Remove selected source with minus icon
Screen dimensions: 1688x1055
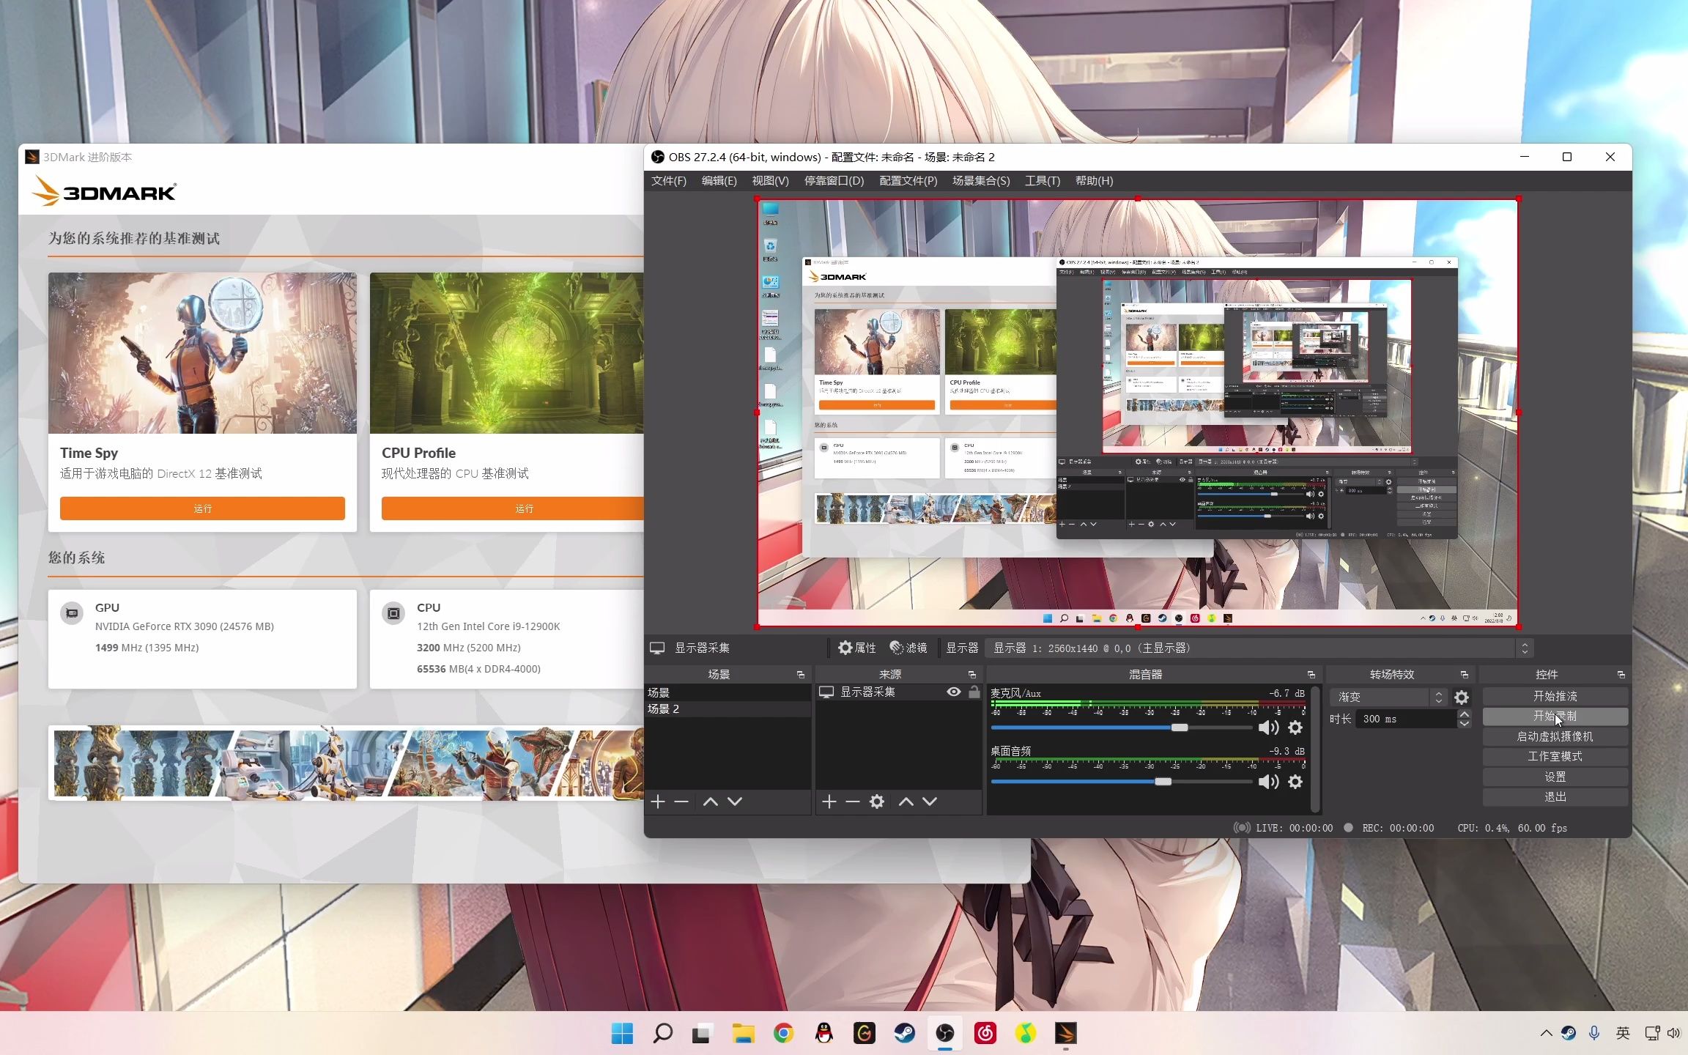[x=852, y=802]
